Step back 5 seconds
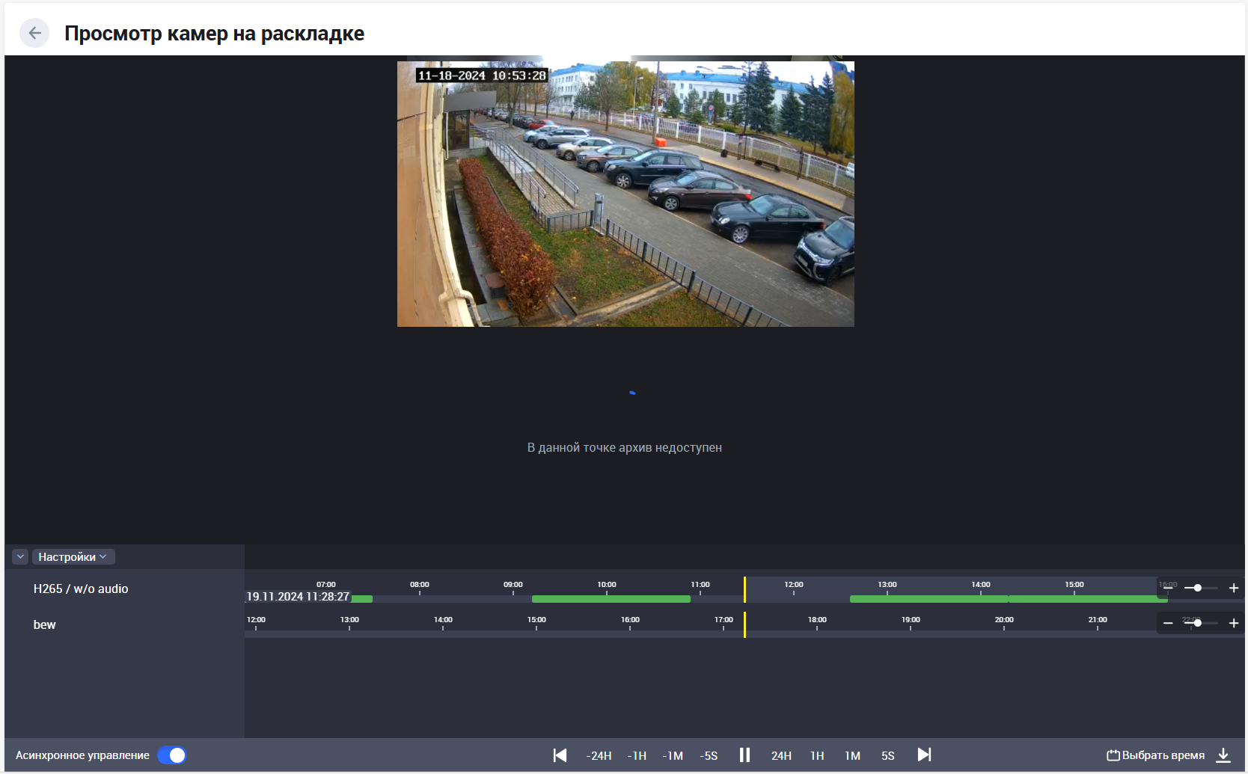1248x774 pixels. pyautogui.click(x=709, y=756)
